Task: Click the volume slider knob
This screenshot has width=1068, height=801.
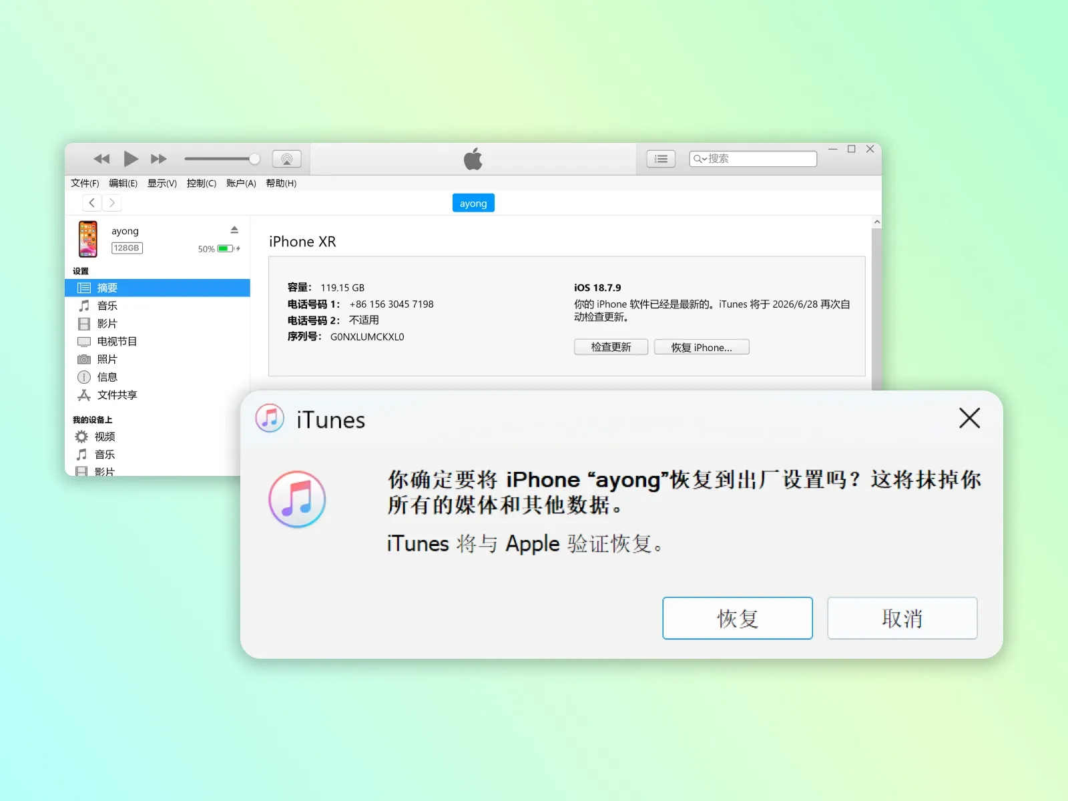Action: [254, 159]
